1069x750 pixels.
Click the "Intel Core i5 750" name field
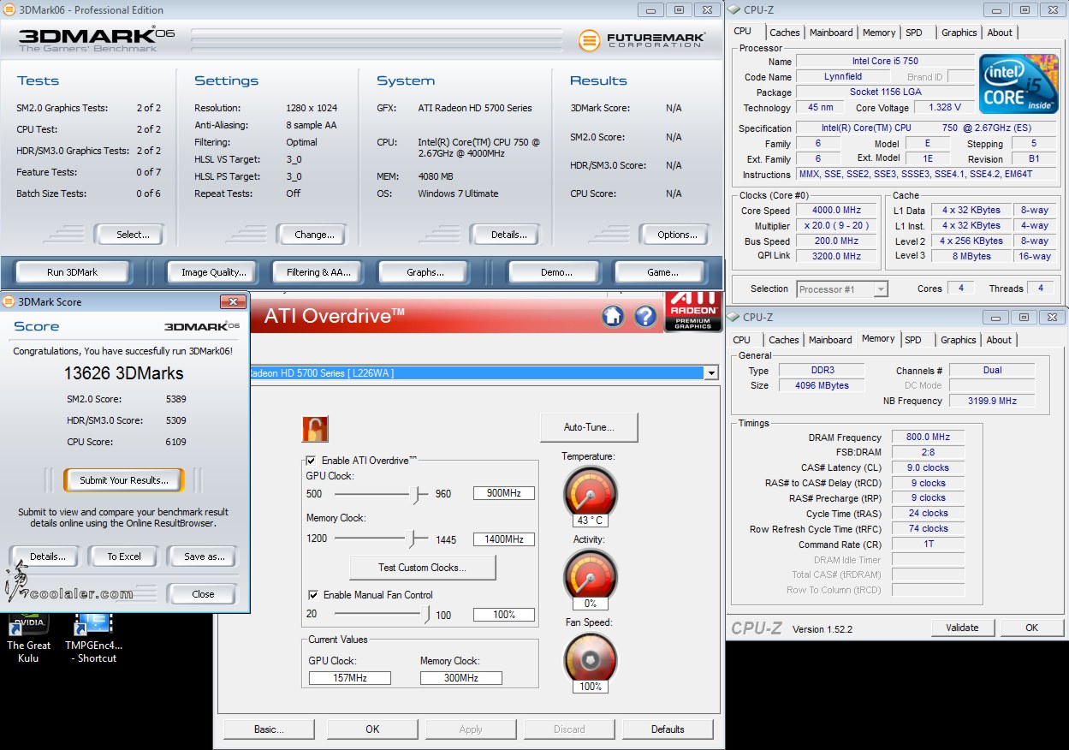pyautogui.click(x=885, y=61)
